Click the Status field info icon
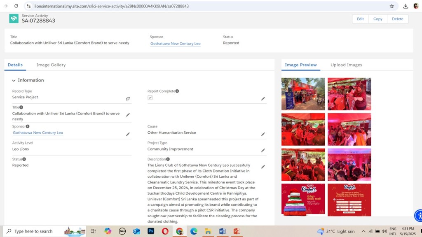422x237 pixels. tap(24, 159)
